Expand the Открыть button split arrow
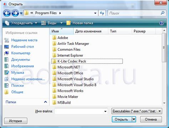The width and height of the screenshot is (169, 128). pos(134,119)
